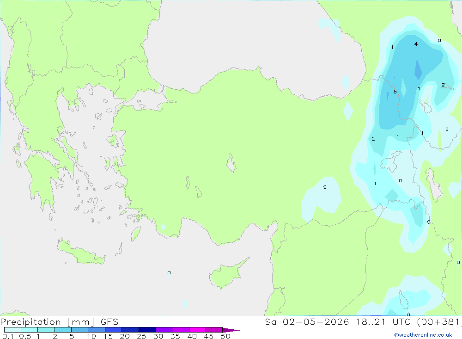This screenshot has height=339, width=462.
Task: Select the 10–15 mm legend color block
Action: (97, 330)
